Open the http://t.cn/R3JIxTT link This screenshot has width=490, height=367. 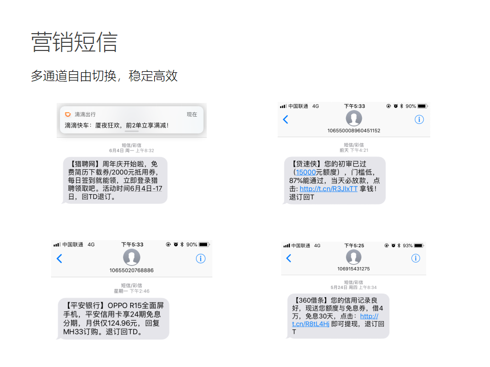328,189
